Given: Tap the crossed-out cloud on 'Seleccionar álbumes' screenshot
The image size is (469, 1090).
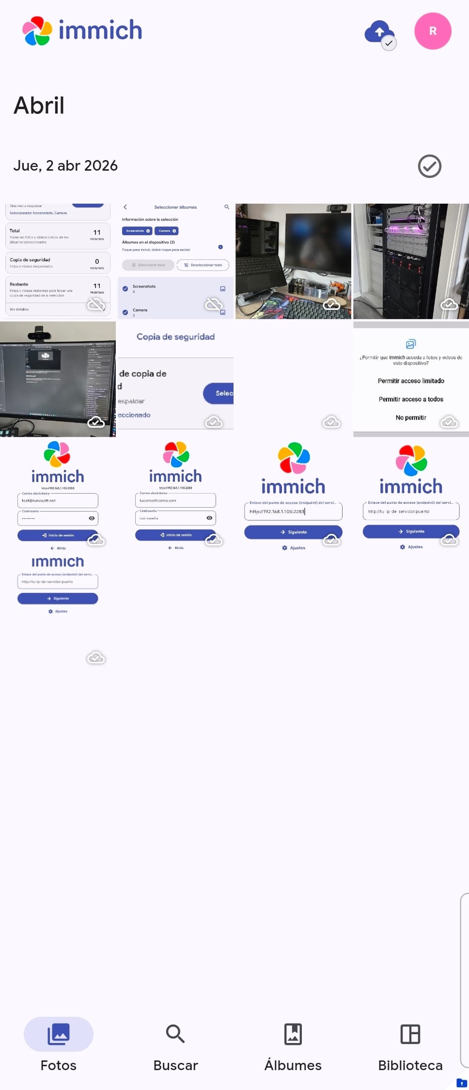Looking at the screenshot, I should (214, 305).
